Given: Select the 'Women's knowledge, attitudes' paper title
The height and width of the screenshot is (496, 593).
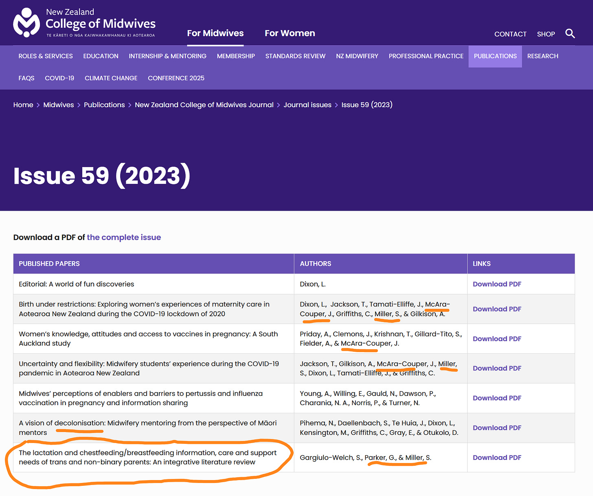Looking at the screenshot, I should tap(148, 339).
